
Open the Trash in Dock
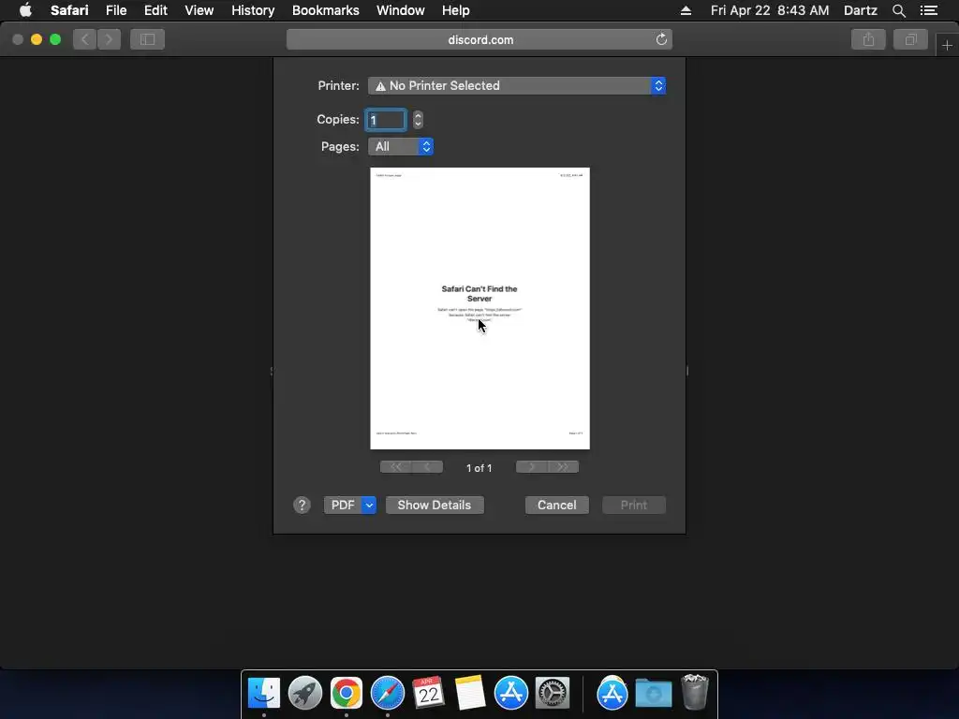coord(694,692)
